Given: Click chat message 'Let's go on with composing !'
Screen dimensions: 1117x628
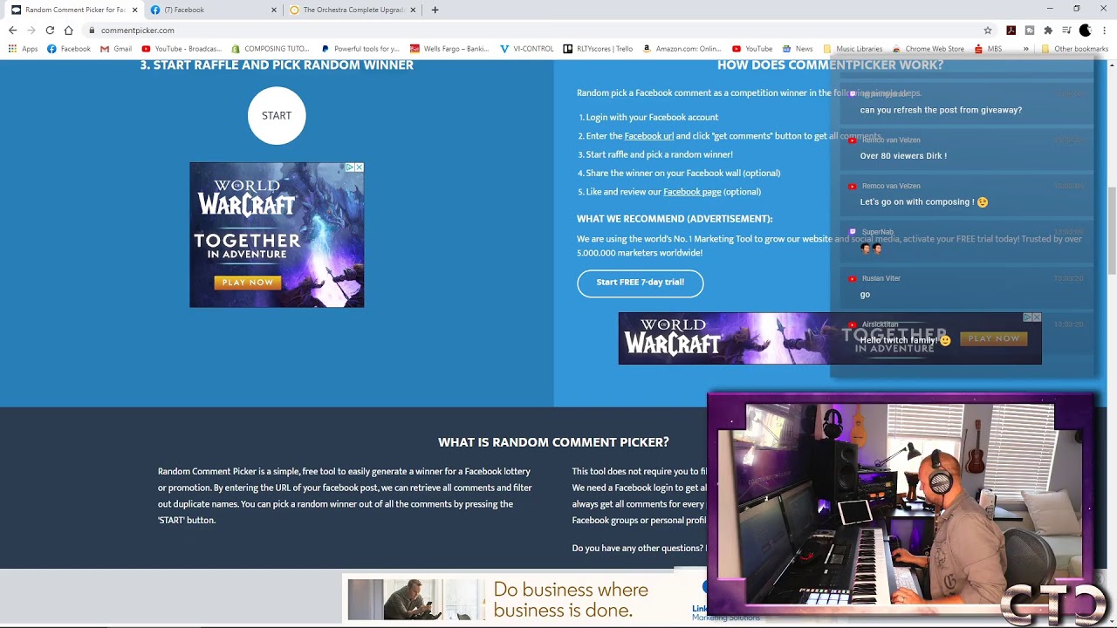Looking at the screenshot, I should click(924, 202).
